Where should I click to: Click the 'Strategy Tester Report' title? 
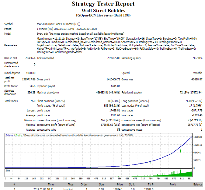[x=103, y=4]
